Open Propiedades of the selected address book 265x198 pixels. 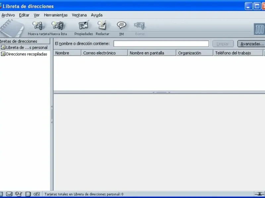click(83, 28)
